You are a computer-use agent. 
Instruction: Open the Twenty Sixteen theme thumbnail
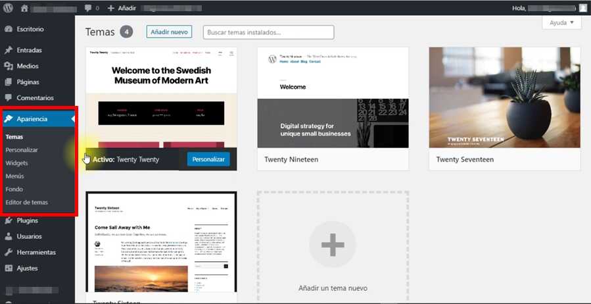161,241
